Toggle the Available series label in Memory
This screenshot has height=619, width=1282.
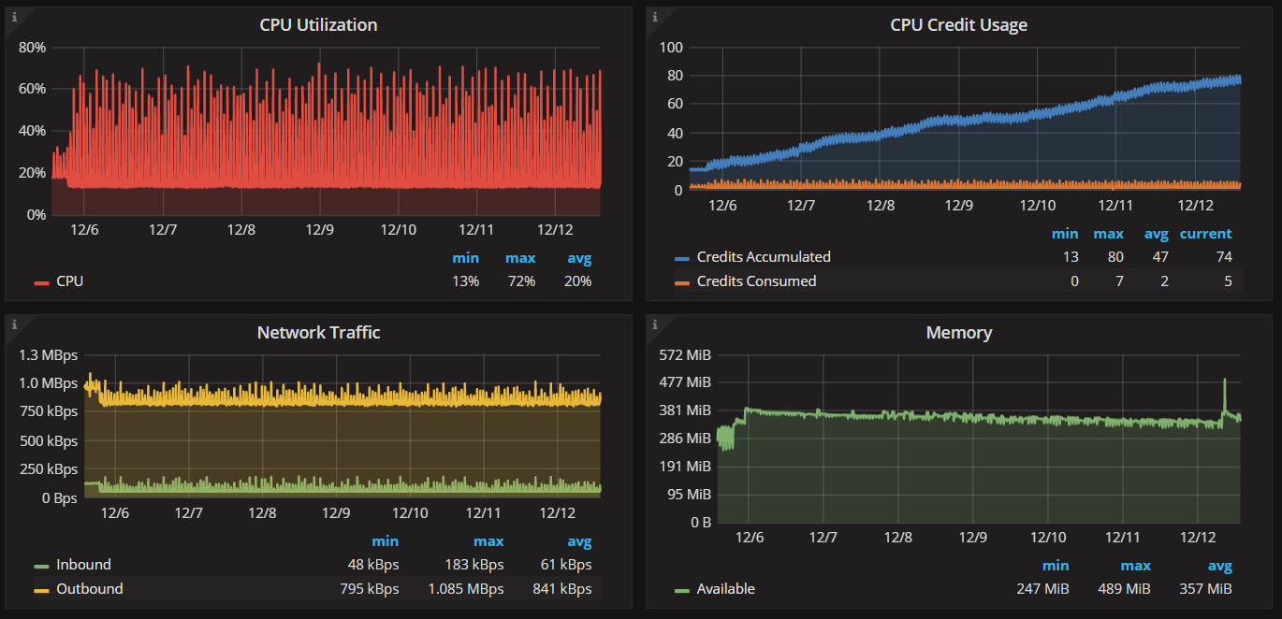(x=725, y=589)
